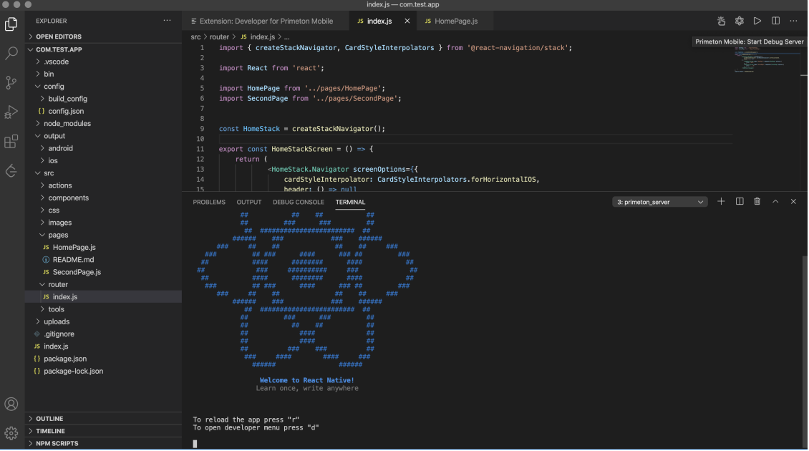Split the editor to the right

775,21
